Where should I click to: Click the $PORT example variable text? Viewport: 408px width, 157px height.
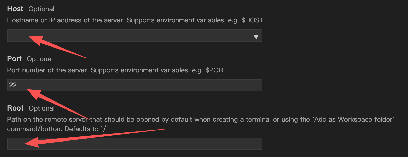pos(216,70)
